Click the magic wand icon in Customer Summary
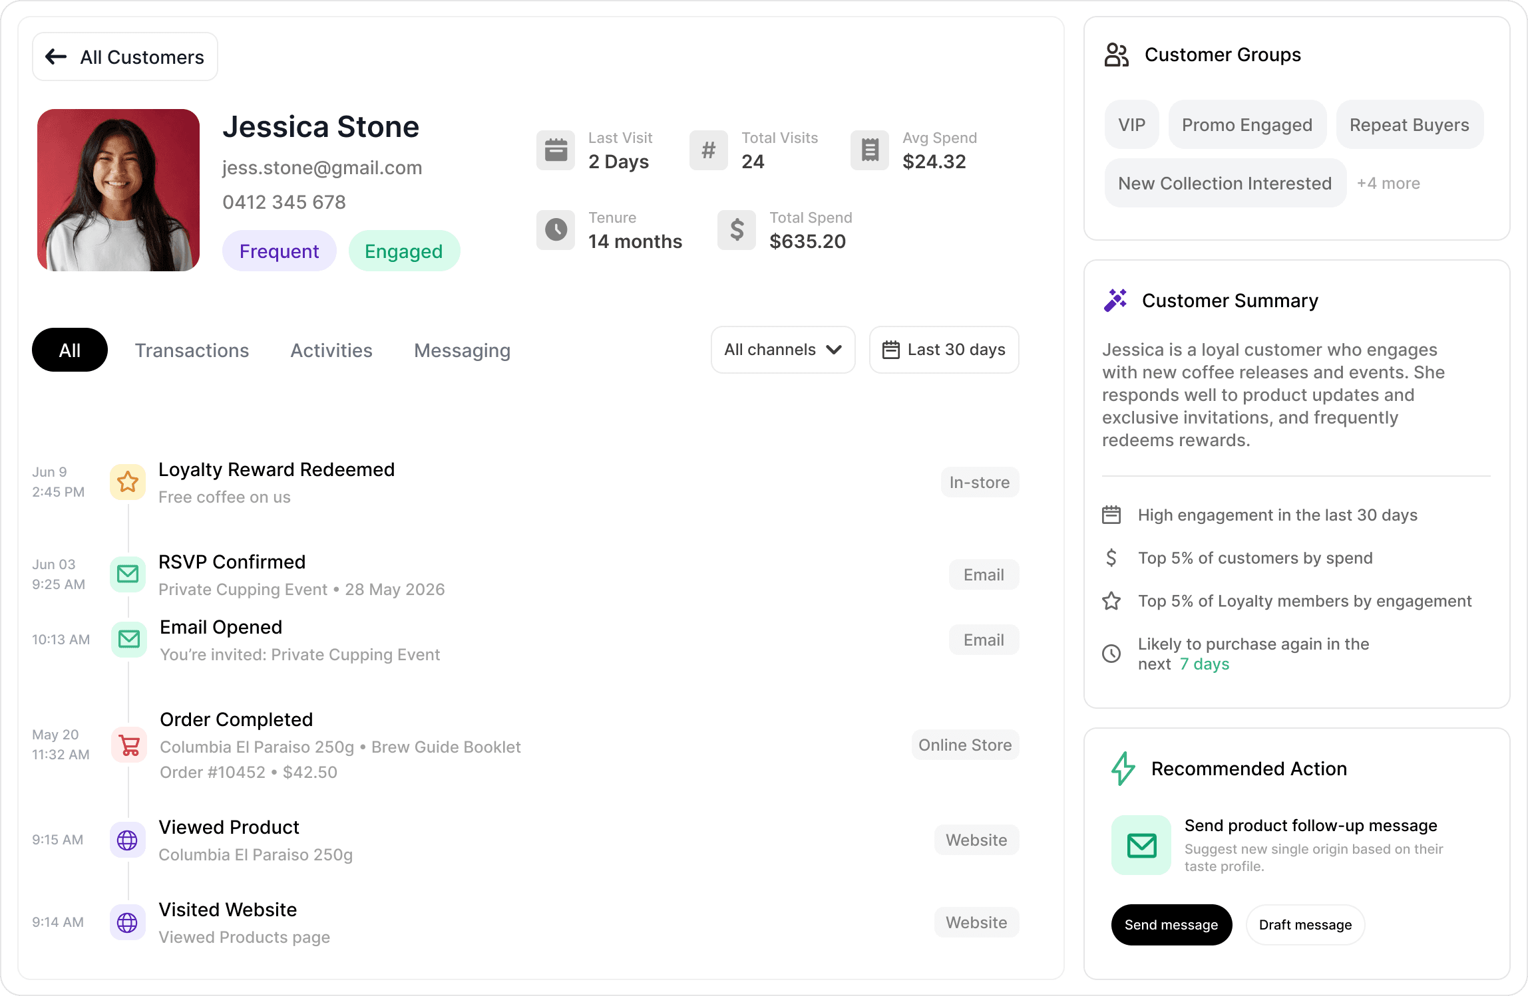Image resolution: width=1528 pixels, height=996 pixels. click(x=1115, y=301)
